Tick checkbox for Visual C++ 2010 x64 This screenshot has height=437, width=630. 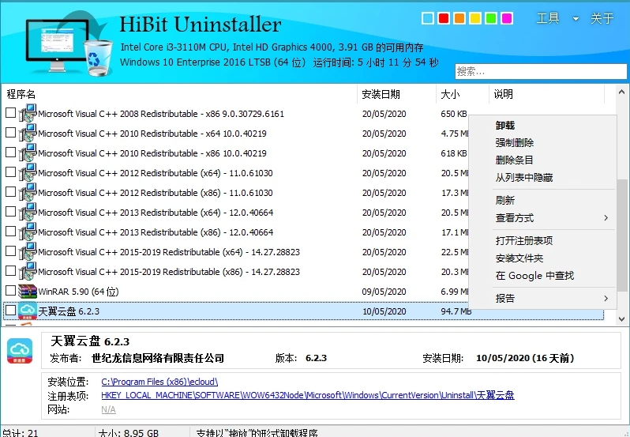(x=10, y=133)
